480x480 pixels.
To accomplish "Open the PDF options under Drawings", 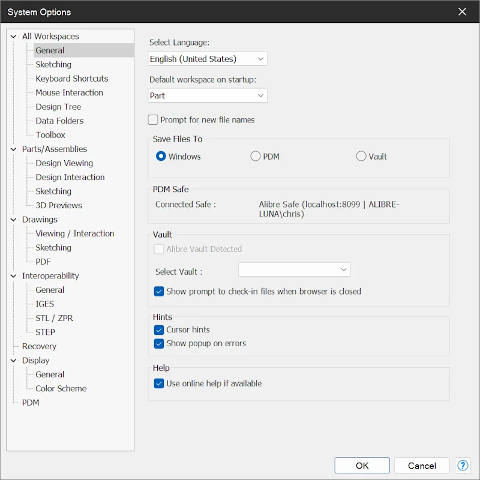I will pyautogui.click(x=43, y=262).
